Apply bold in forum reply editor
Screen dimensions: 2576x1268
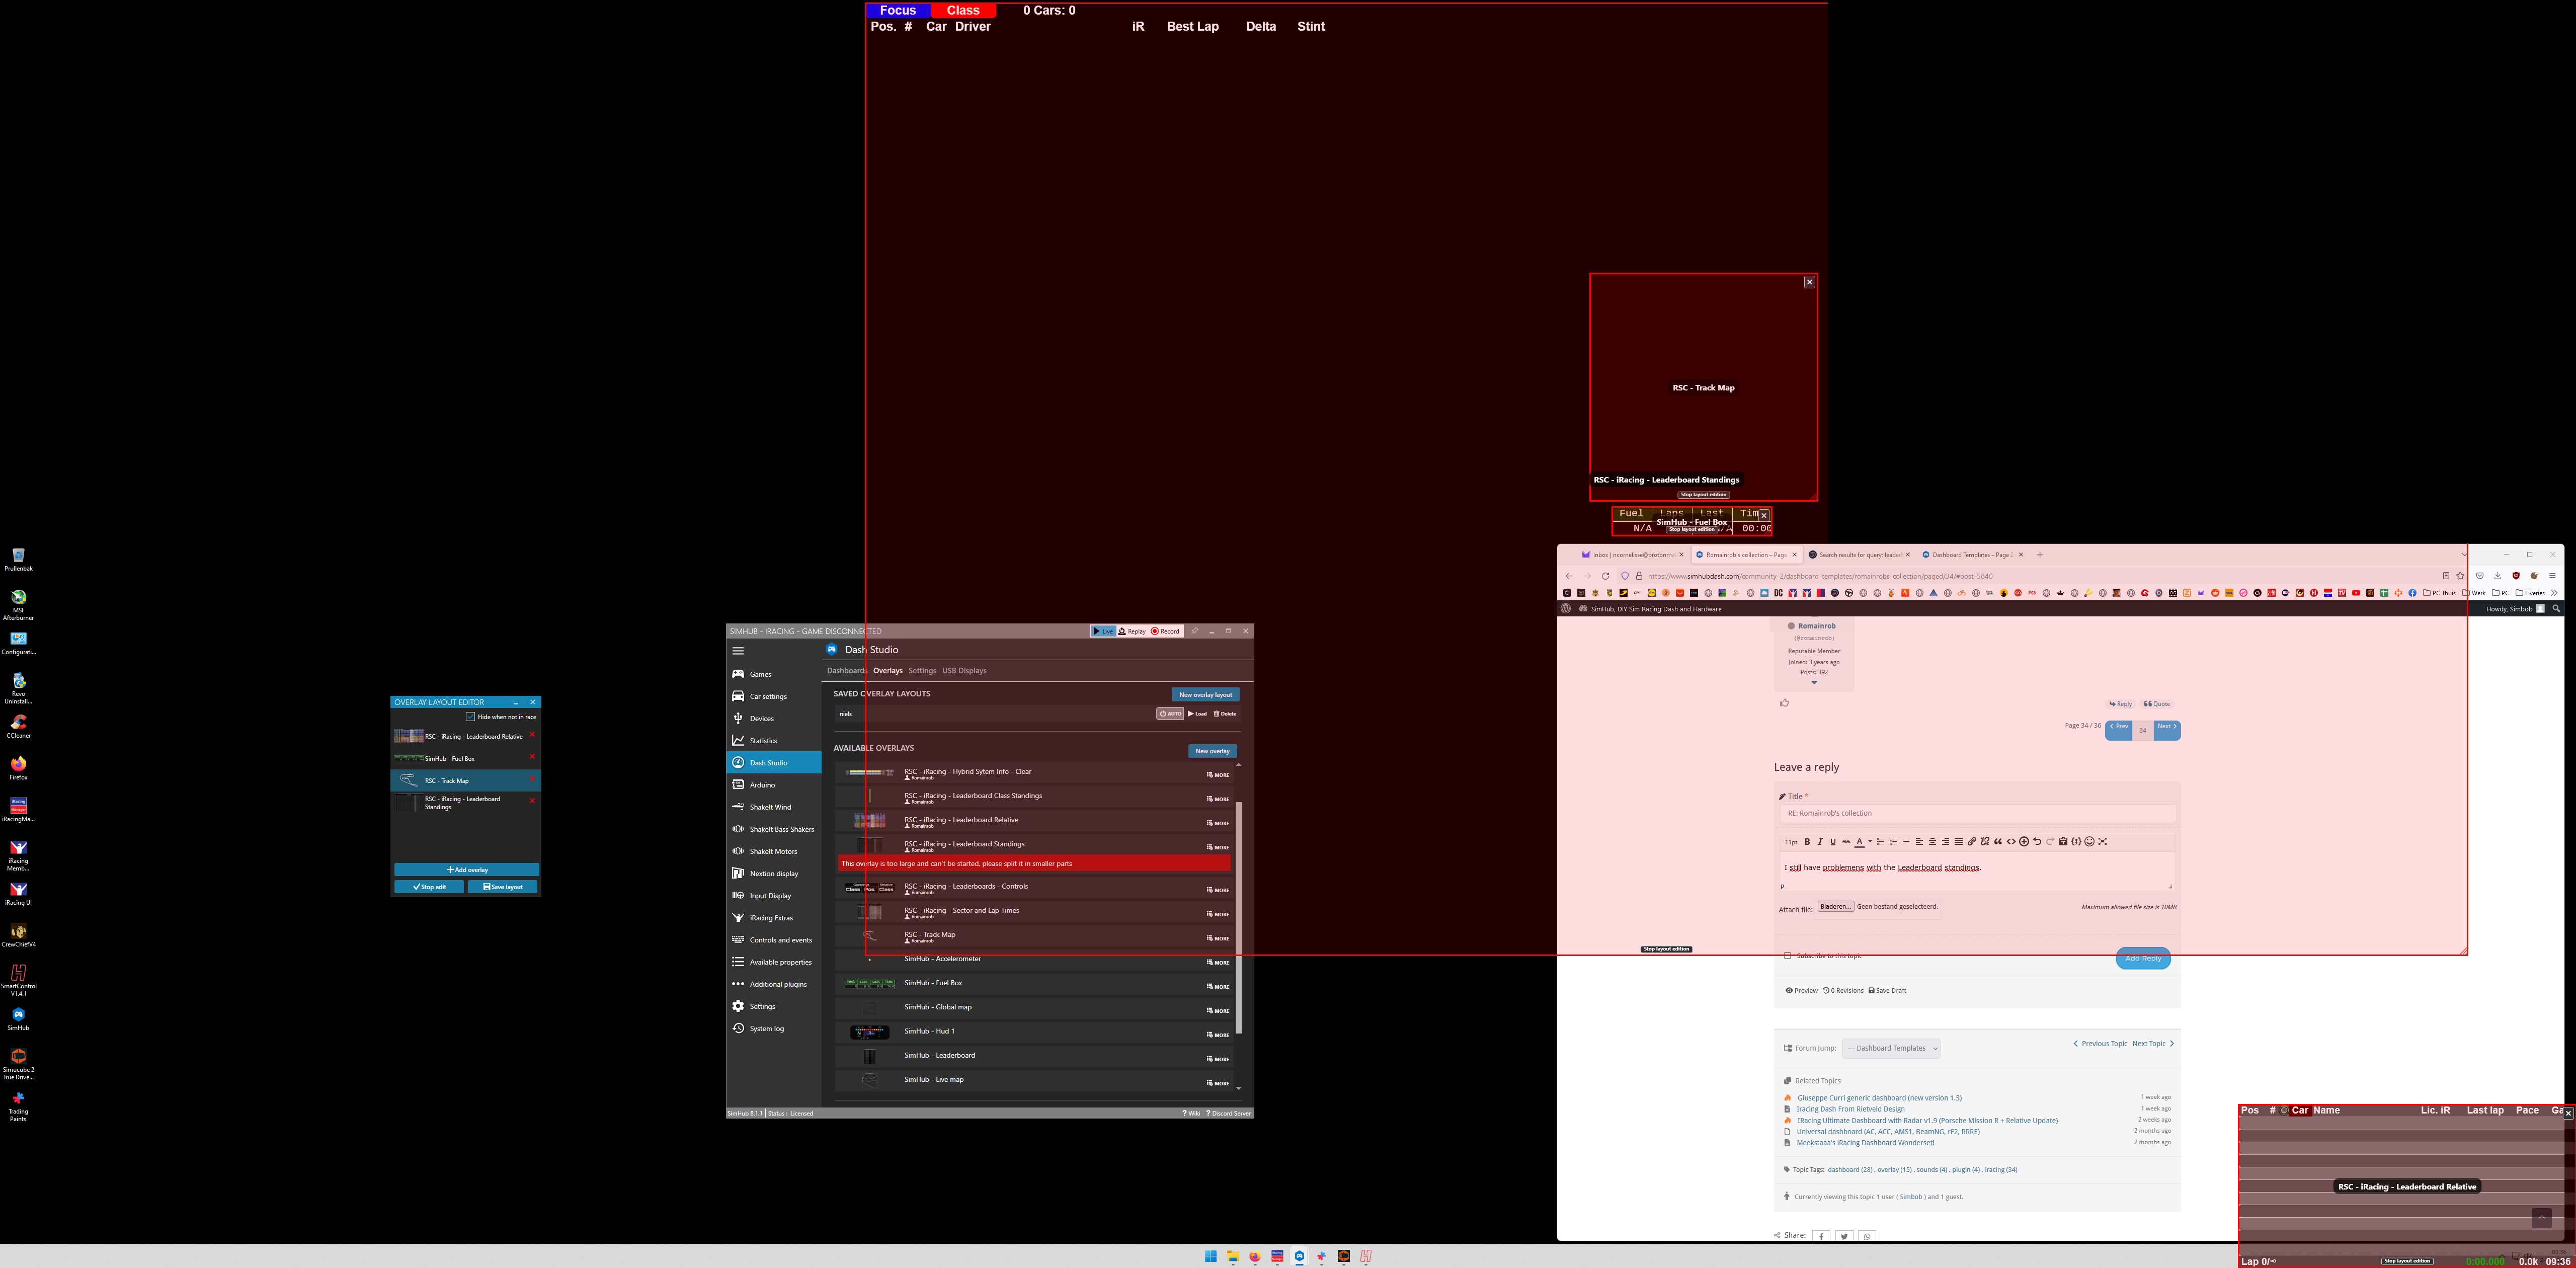click(x=1807, y=842)
